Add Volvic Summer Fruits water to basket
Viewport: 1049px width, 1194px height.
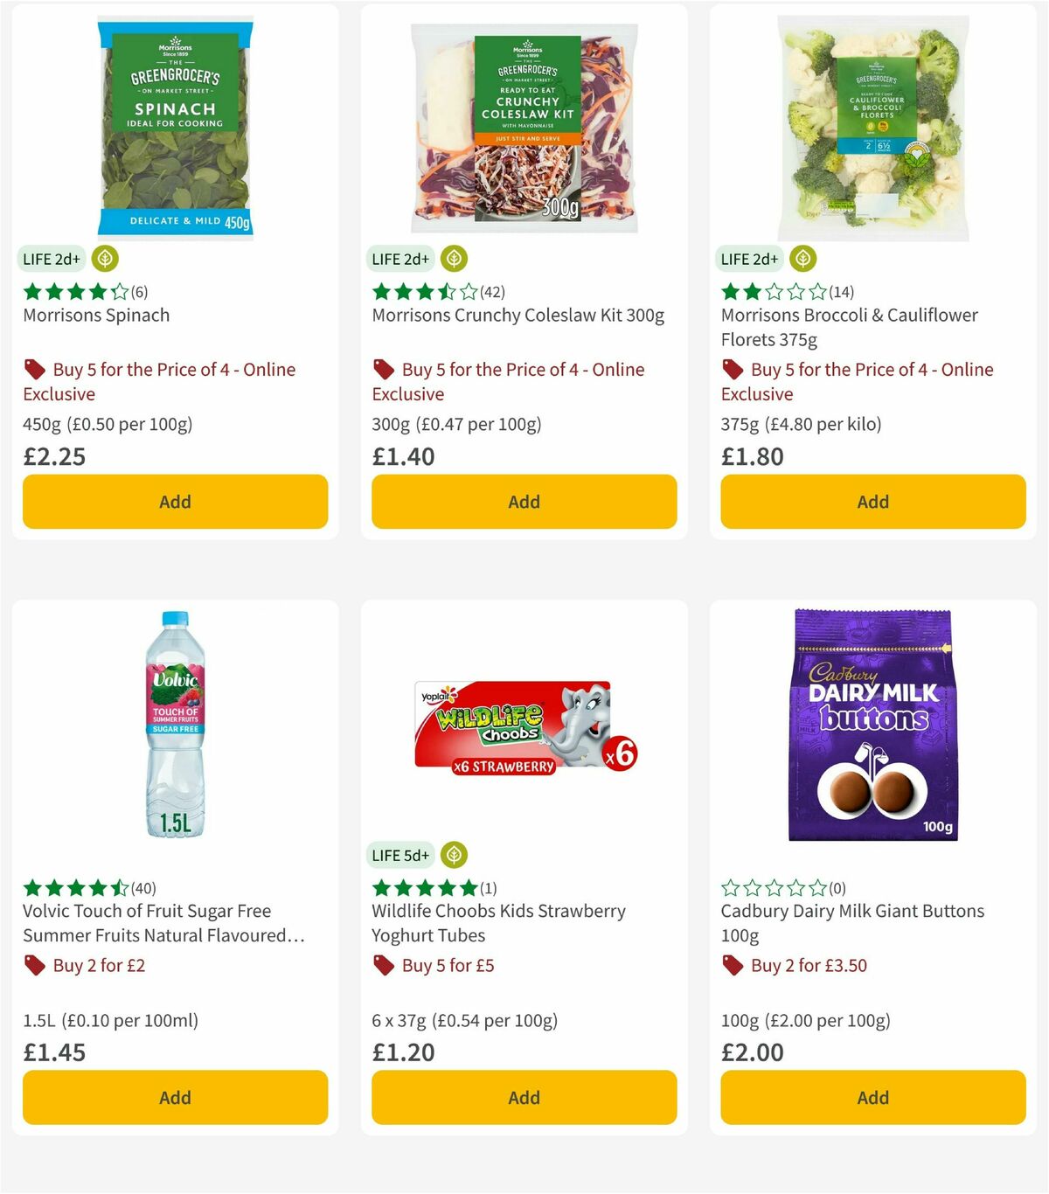[175, 1097]
